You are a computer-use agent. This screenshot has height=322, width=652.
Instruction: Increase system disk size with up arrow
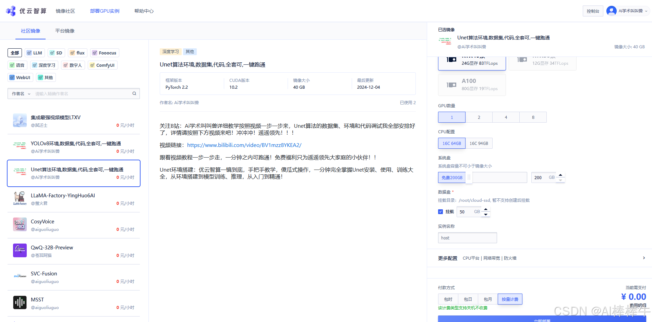(x=560, y=175)
